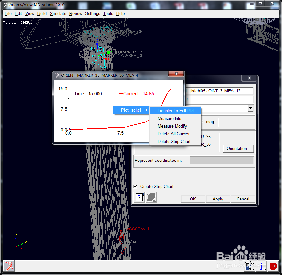Click the MODEL_jixiebi05 label
282x275 pixels.
coord(18,22)
